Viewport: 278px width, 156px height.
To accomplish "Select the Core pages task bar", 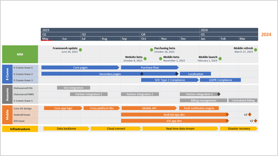I will (80, 68).
